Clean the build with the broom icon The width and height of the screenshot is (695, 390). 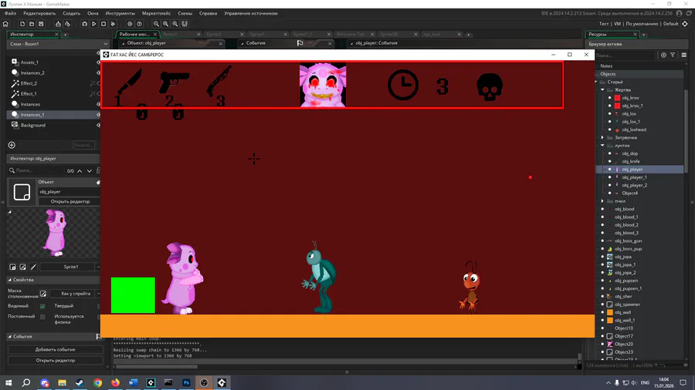pos(113,24)
